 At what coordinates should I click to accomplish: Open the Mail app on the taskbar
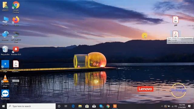[94, 106]
